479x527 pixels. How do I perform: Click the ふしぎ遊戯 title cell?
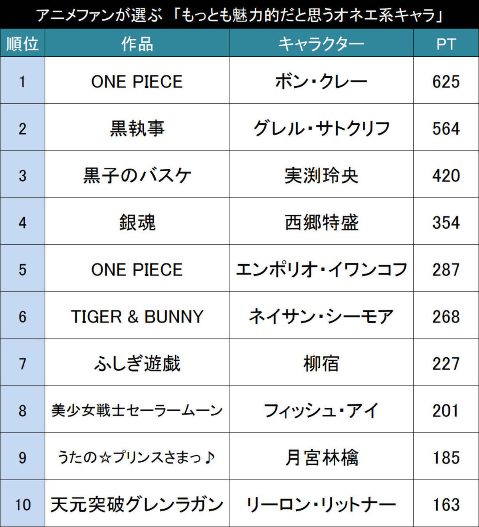tap(137, 363)
